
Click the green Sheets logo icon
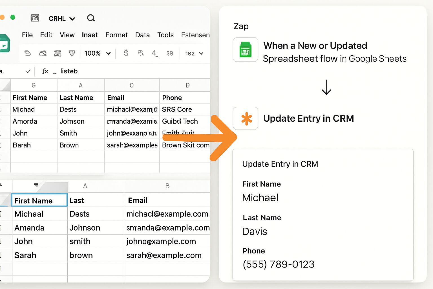[5, 43]
